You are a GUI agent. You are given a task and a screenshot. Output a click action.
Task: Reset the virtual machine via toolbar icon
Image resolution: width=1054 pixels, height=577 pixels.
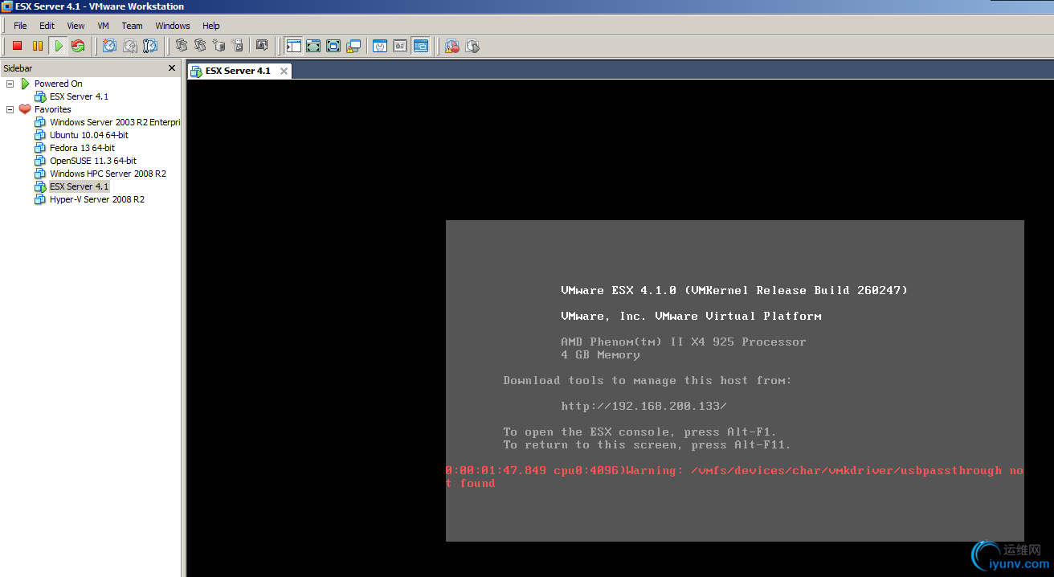tap(78, 46)
